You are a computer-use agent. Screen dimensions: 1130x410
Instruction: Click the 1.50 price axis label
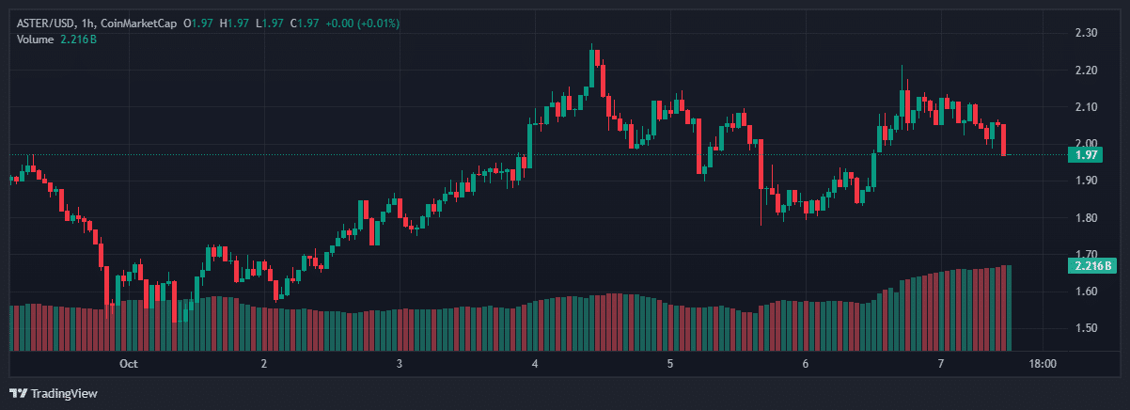tap(1086, 328)
